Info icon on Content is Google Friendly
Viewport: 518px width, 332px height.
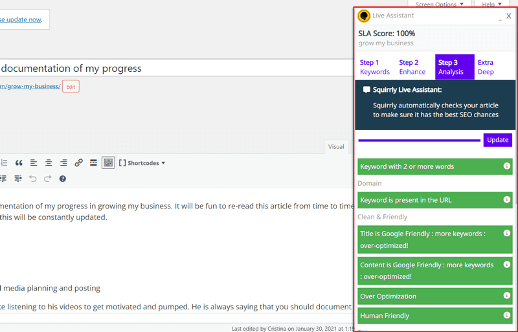tap(506, 264)
